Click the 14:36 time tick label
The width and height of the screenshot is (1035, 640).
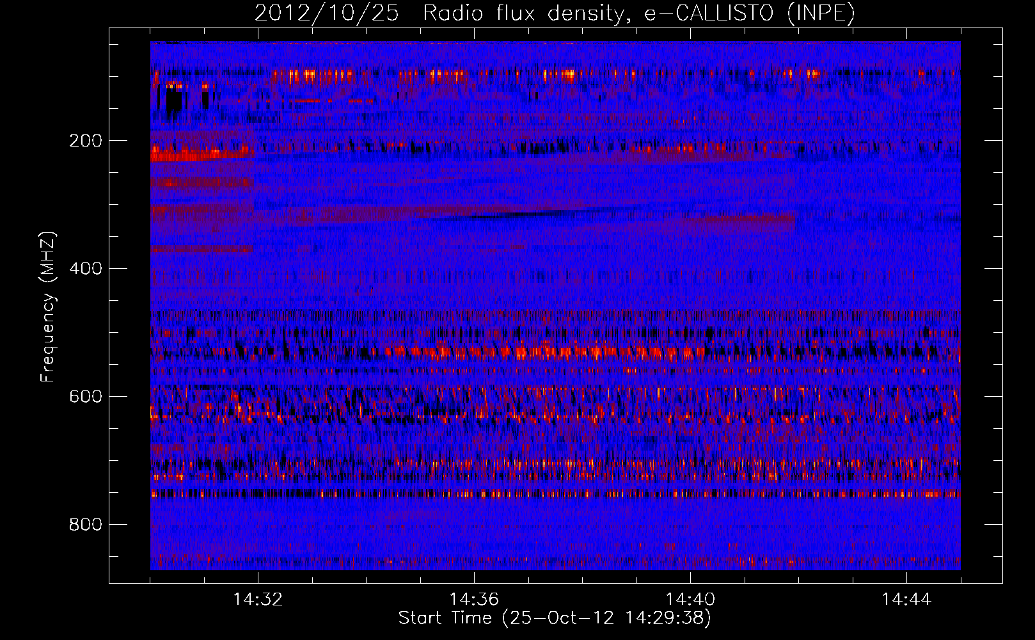[x=474, y=600]
